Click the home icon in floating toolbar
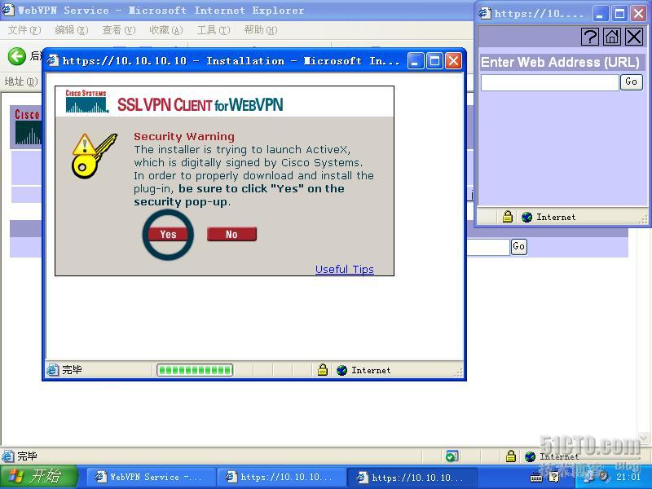This screenshot has width=652, height=489. point(612,37)
